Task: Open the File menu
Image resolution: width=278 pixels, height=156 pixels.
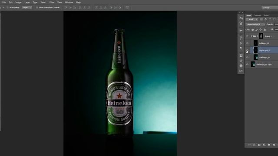Action: [x=4, y=3]
